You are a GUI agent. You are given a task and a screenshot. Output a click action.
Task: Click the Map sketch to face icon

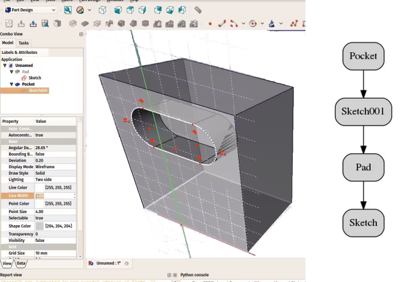(x=57, y=23)
